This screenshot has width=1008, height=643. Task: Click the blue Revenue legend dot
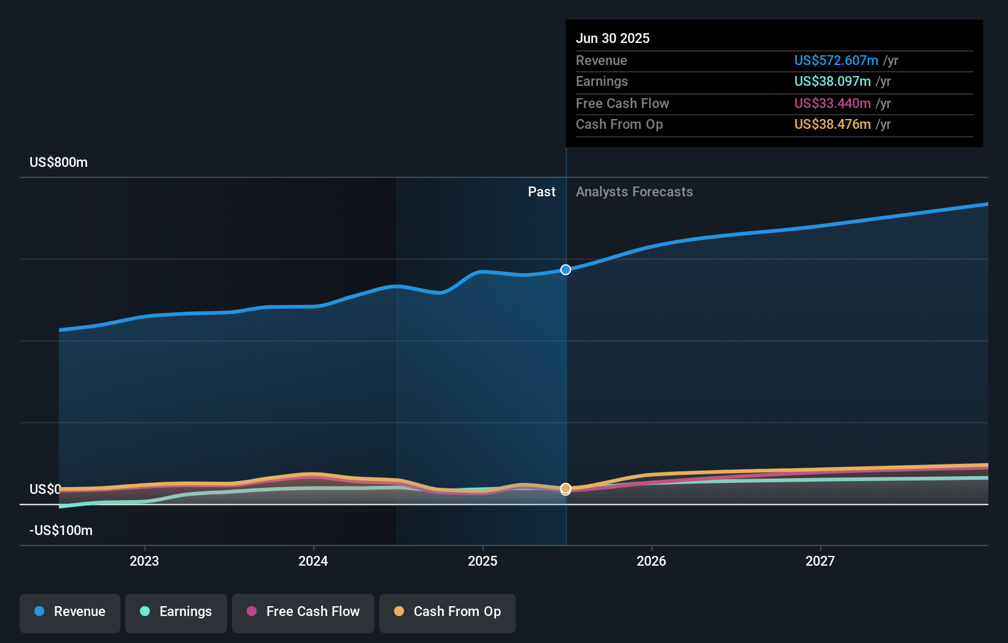click(x=39, y=611)
